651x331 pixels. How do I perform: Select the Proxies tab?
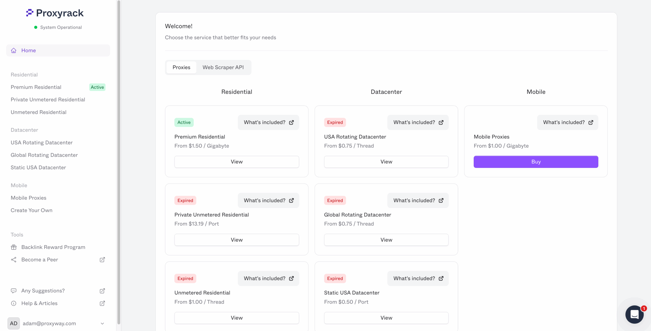(x=181, y=67)
